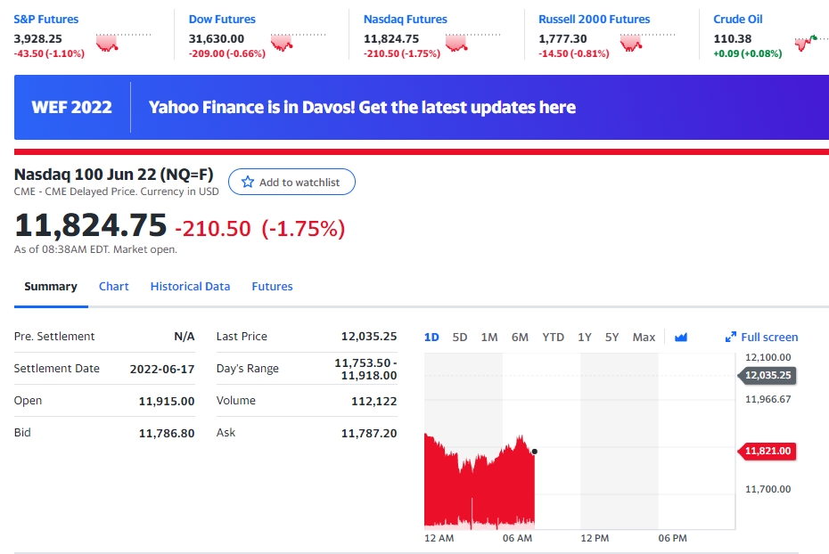Click the Day's Range value 11,753.50 - 11,918.00
The image size is (829, 554).
click(365, 369)
